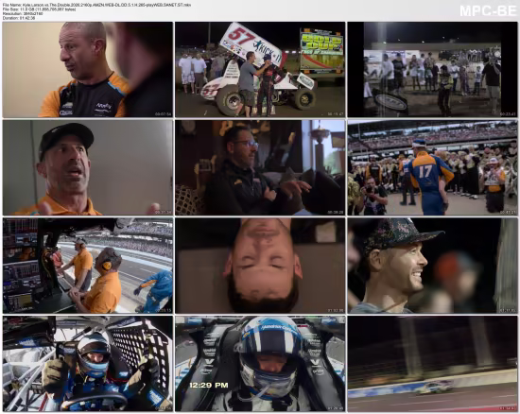This screenshot has width=520, height=414.
Task: Select thumbnail of driver in number 17 suit
Action: coord(432,167)
